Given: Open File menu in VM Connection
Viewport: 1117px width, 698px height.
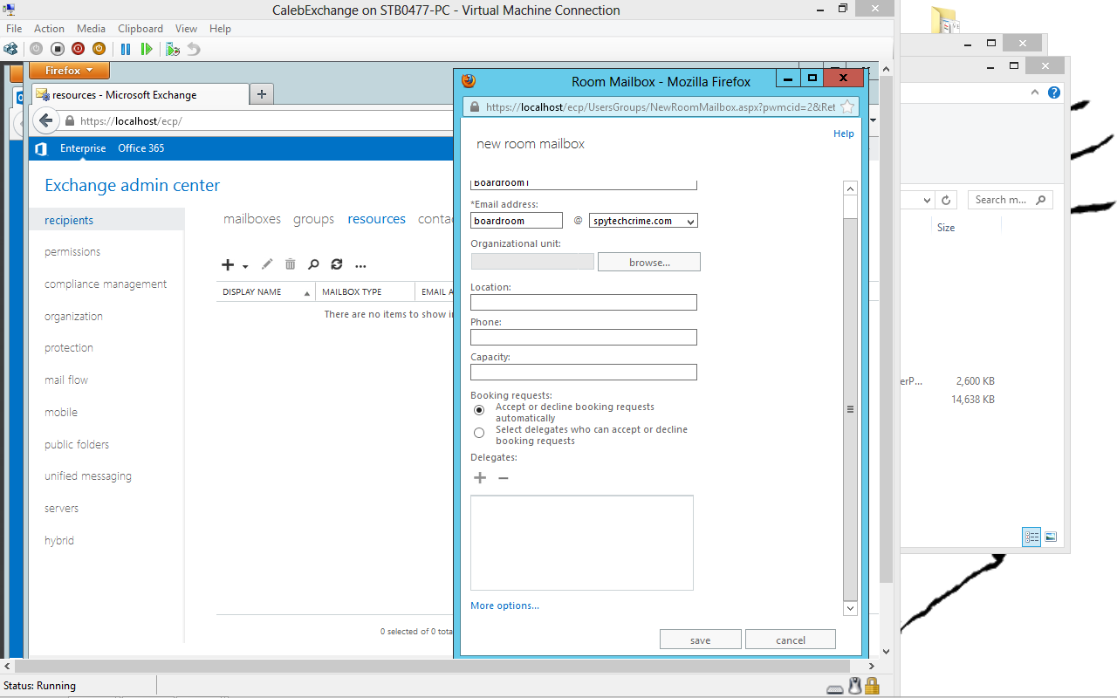Looking at the screenshot, I should [x=14, y=29].
